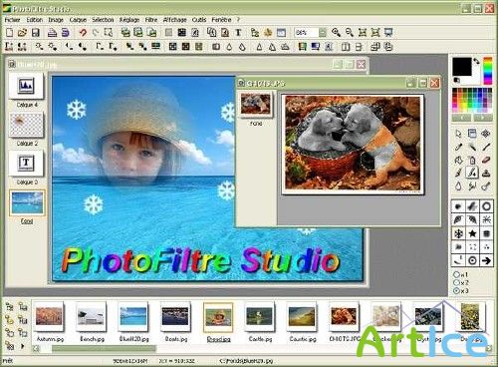
Task: Select the Calque 2 layer thumbnail
Action: (26, 125)
